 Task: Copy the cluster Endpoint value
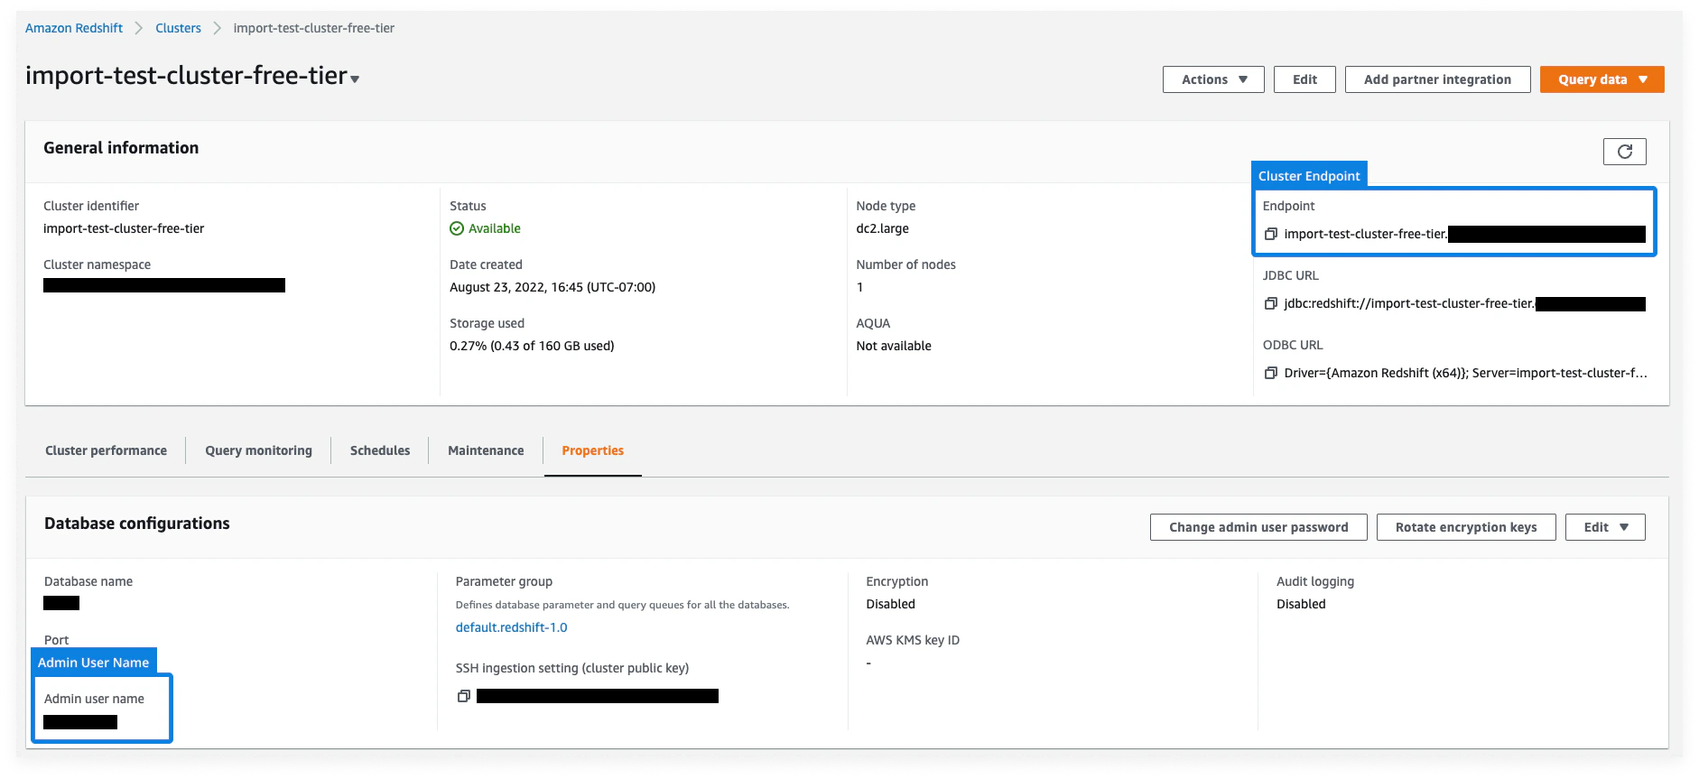[x=1270, y=234]
